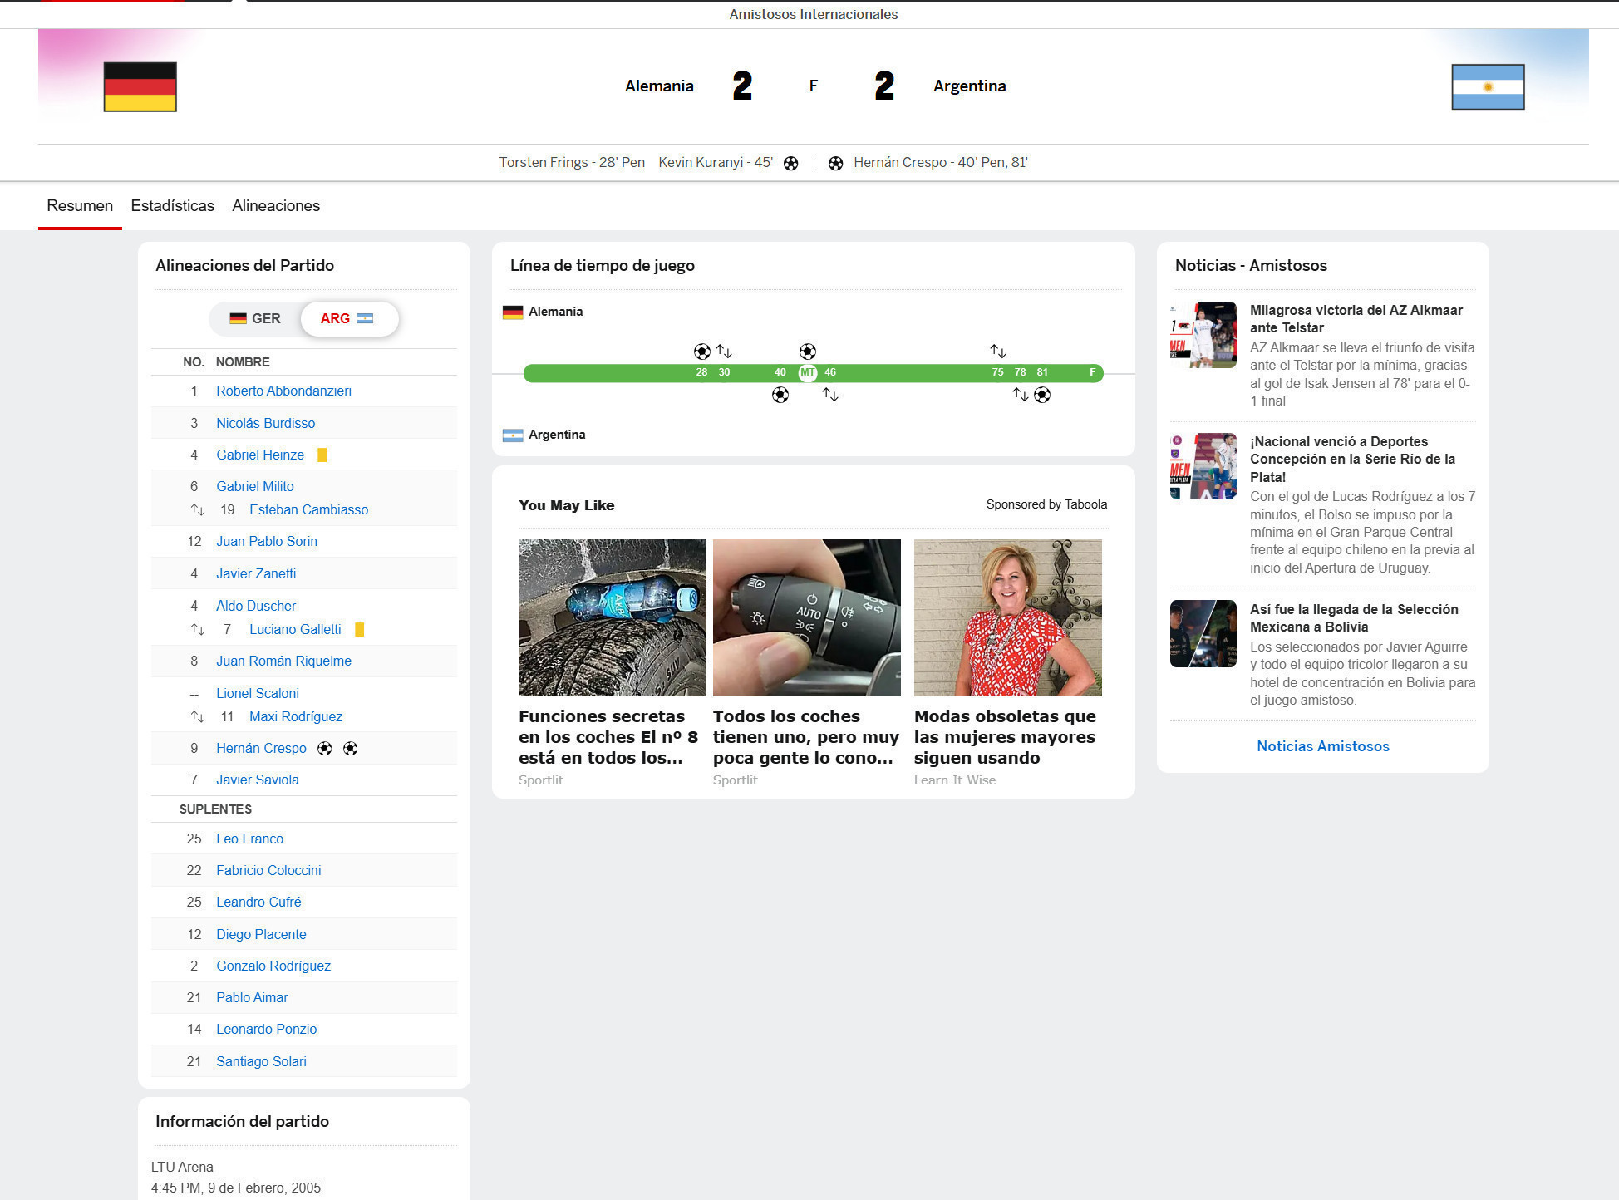
Task: Open Hernán Crespo player link
Action: point(261,749)
